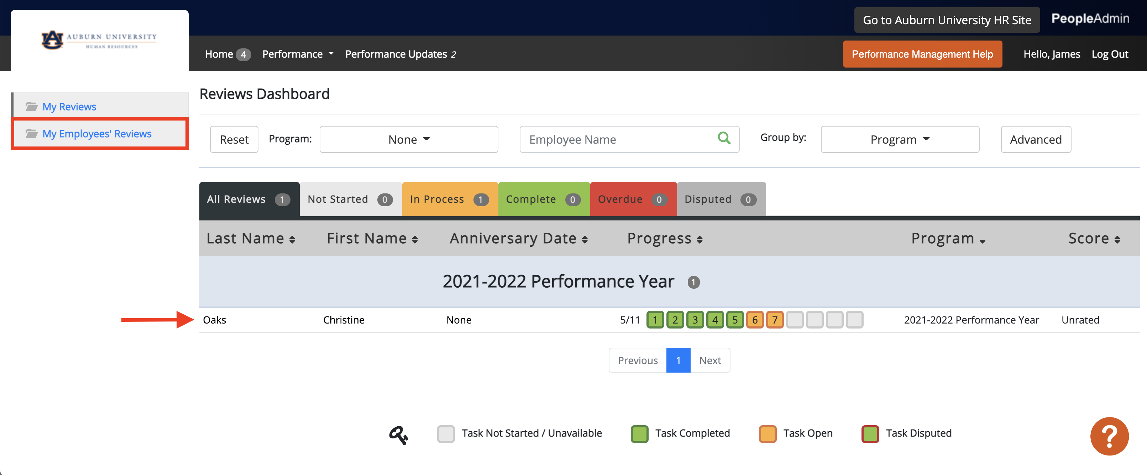Click the Auburn University Human Resources logo
The image size is (1147, 475).
pyautogui.click(x=99, y=40)
